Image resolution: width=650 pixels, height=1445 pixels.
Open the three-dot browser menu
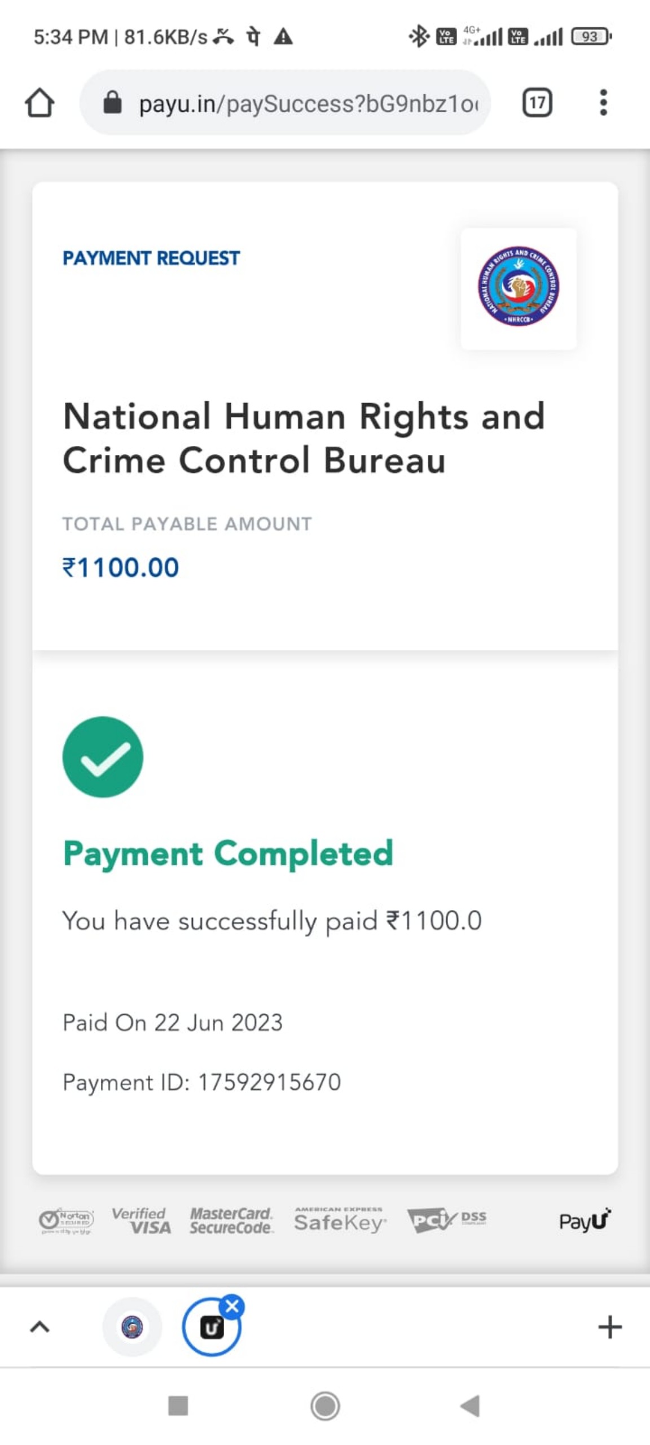pos(603,103)
